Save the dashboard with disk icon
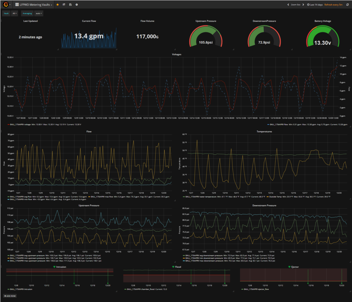This screenshot has width=352, height=302. [x=70, y=5]
